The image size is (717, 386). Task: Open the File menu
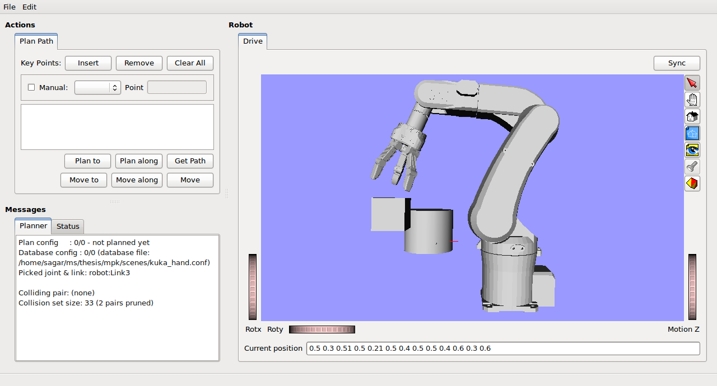point(10,7)
